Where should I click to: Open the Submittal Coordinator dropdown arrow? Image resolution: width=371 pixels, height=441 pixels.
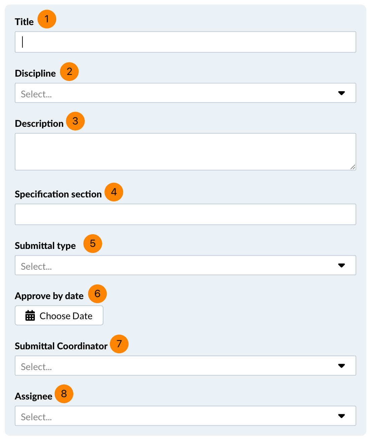click(x=341, y=366)
